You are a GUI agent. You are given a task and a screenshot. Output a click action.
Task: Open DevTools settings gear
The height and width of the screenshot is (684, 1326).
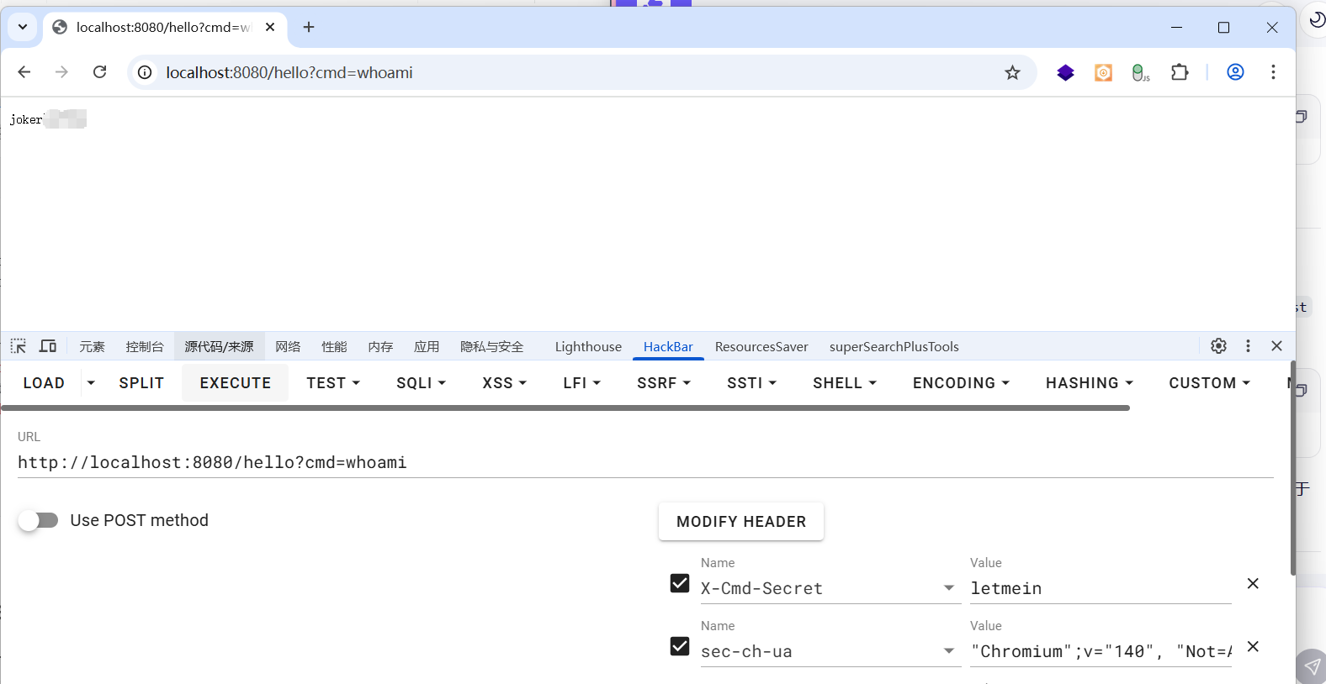pyautogui.click(x=1218, y=346)
